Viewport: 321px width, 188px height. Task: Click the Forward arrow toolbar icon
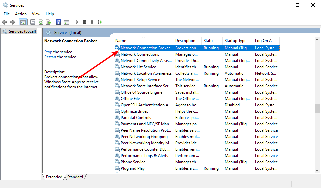[x=12, y=22]
